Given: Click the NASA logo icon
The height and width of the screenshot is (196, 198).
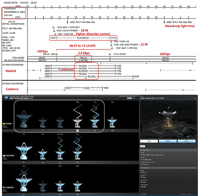Looking at the screenshot, I should click(x=6, y=98).
